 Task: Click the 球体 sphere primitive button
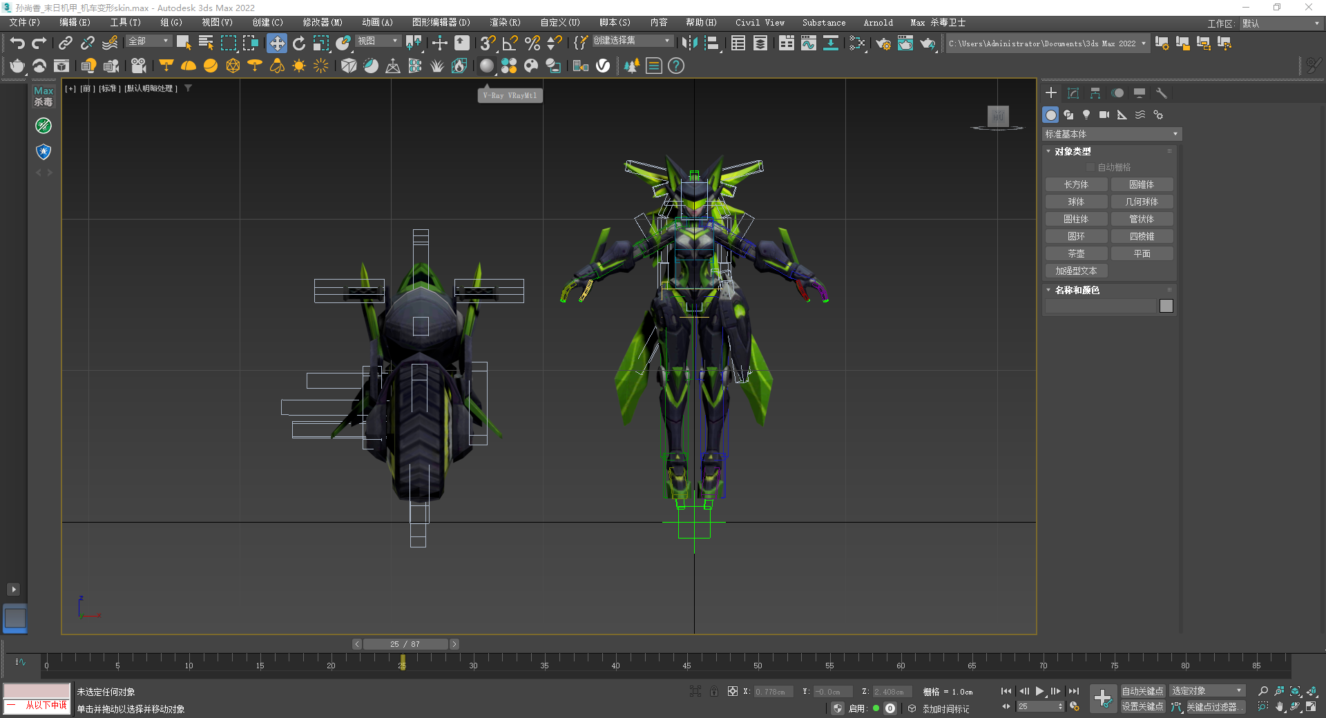coord(1076,202)
